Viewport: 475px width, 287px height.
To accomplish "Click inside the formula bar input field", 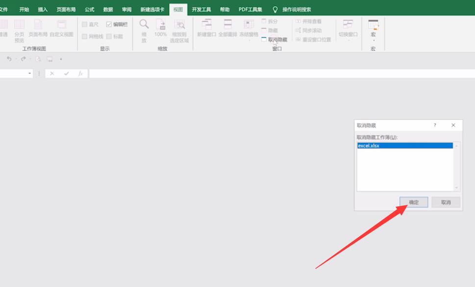I will pos(282,73).
